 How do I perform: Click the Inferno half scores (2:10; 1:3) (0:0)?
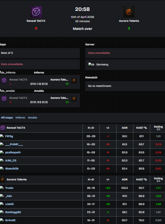(x=39, y=84)
